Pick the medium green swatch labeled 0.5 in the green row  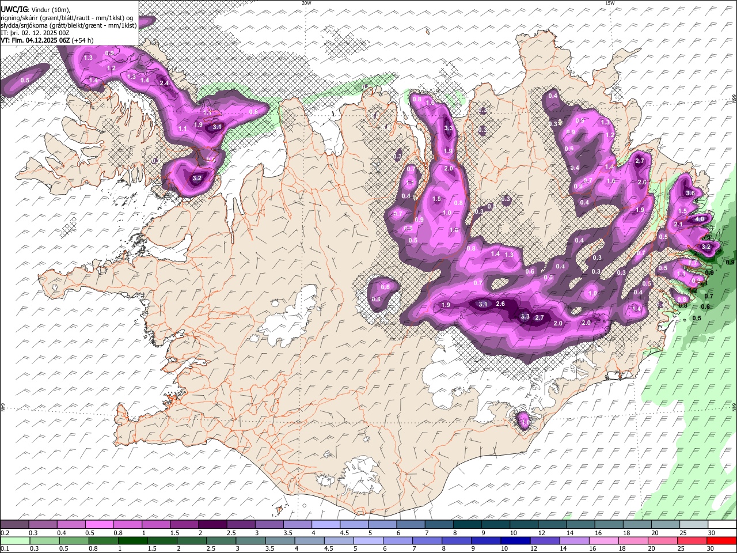(x=74, y=540)
